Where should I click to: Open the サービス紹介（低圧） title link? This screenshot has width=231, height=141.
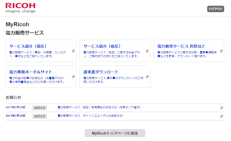[x=102, y=46]
